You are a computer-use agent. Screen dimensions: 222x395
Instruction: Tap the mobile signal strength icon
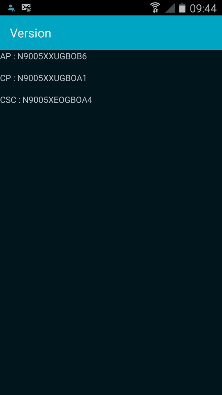point(170,8)
